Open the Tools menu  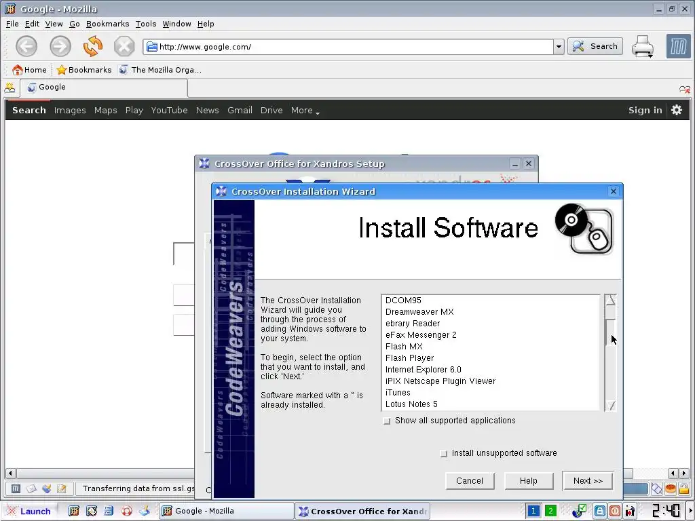pos(146,24)
